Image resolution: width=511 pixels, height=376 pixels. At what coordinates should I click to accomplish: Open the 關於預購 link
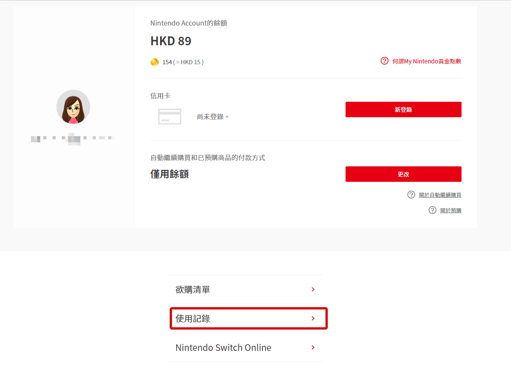[451, 210]
